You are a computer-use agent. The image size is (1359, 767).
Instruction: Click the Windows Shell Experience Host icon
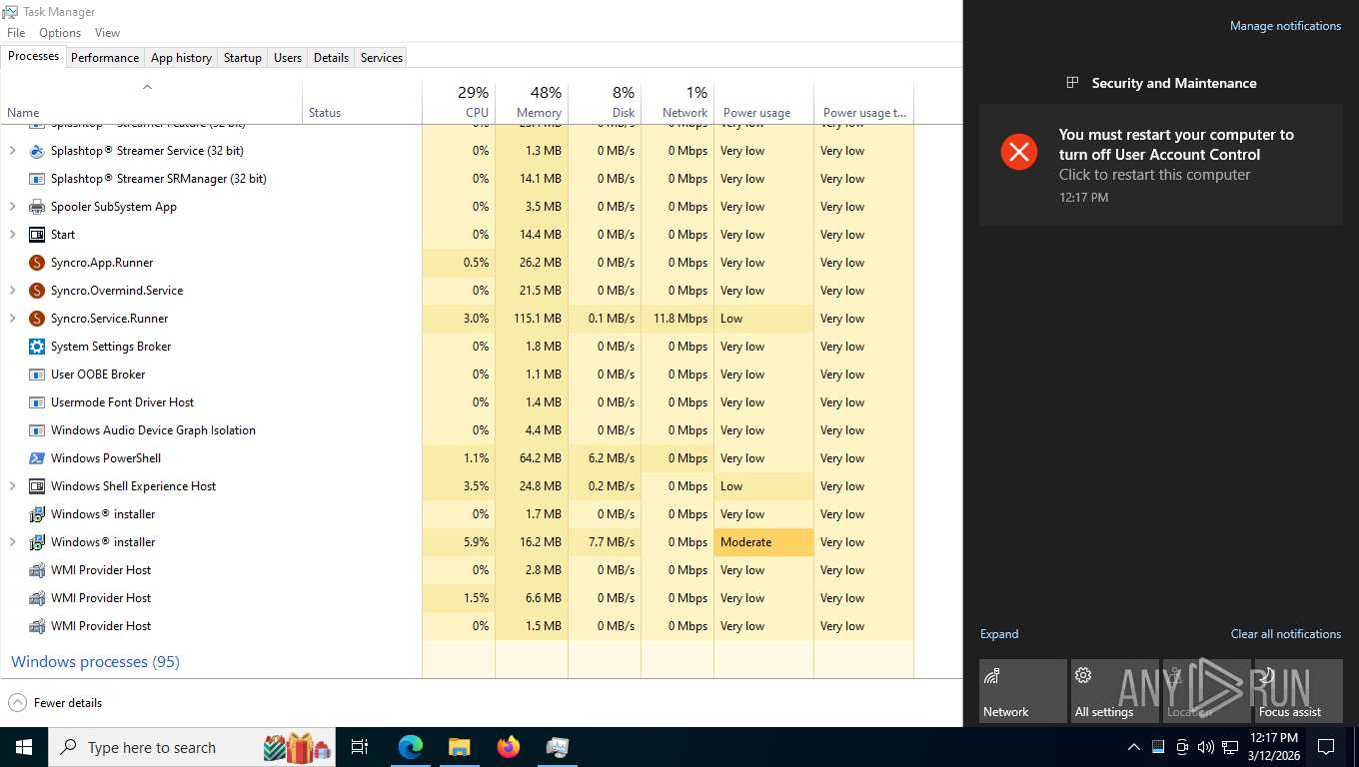coord(37,486)
